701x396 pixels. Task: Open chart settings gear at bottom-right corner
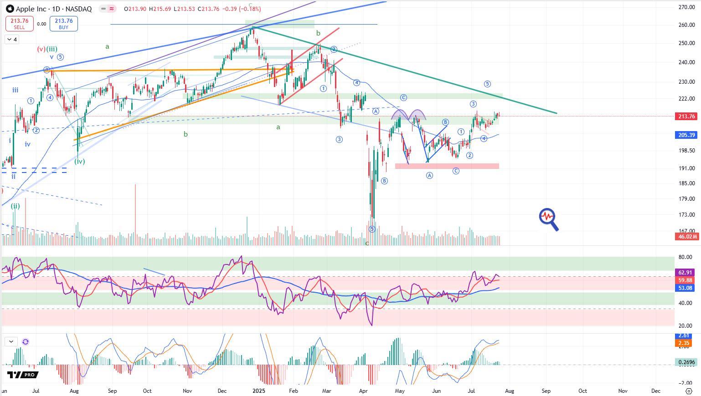tap(689, 391)
